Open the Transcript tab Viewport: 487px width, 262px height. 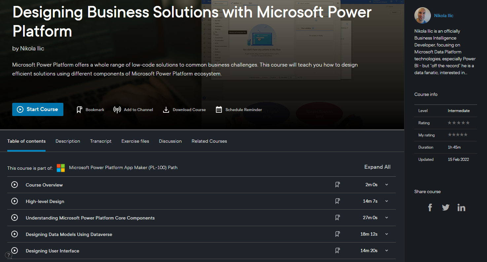click(x=101, y=141)
